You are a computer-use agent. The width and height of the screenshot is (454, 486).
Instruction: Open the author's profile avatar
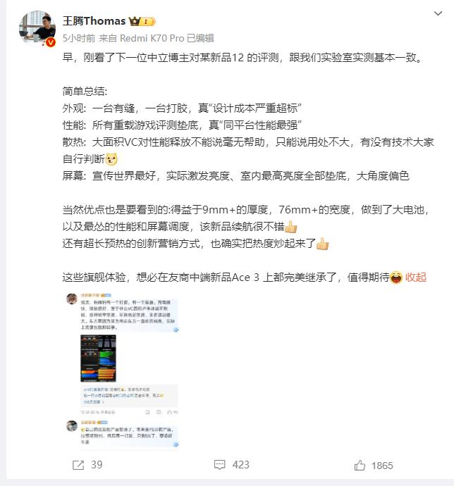(x=37, y=28)
